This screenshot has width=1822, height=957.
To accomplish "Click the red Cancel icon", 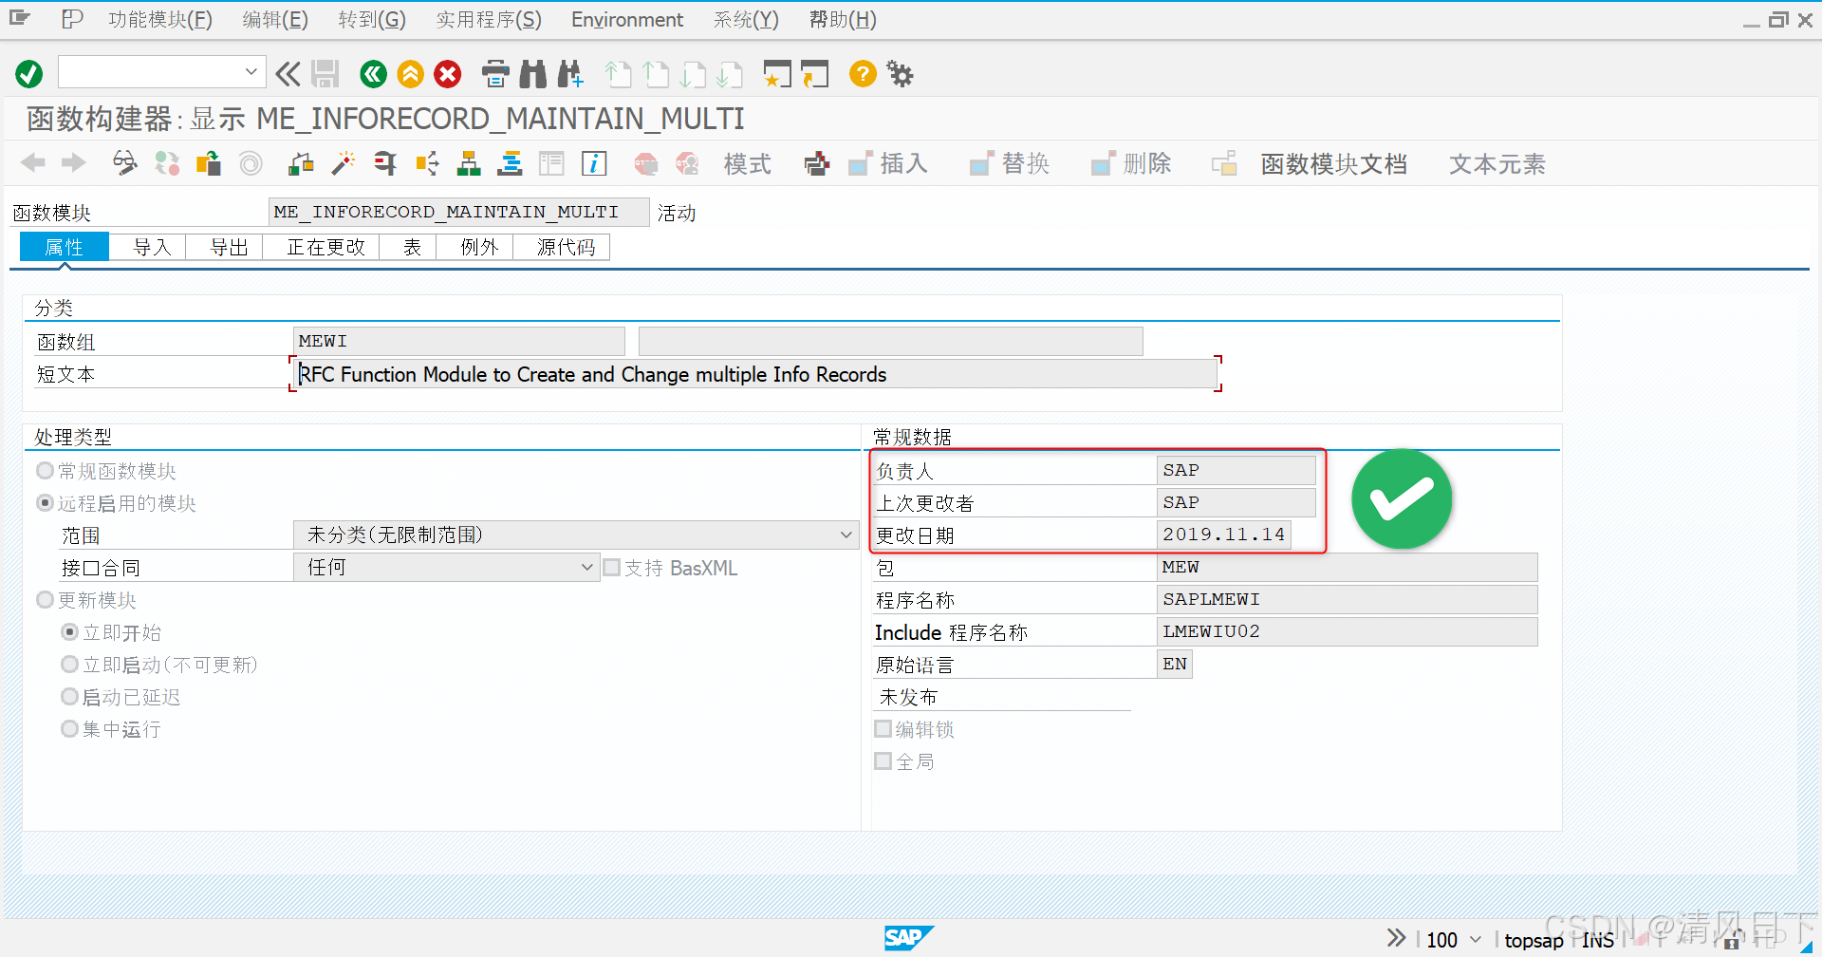I will pos(448,74).
